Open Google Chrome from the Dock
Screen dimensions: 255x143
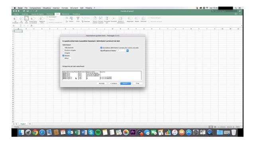35,132
